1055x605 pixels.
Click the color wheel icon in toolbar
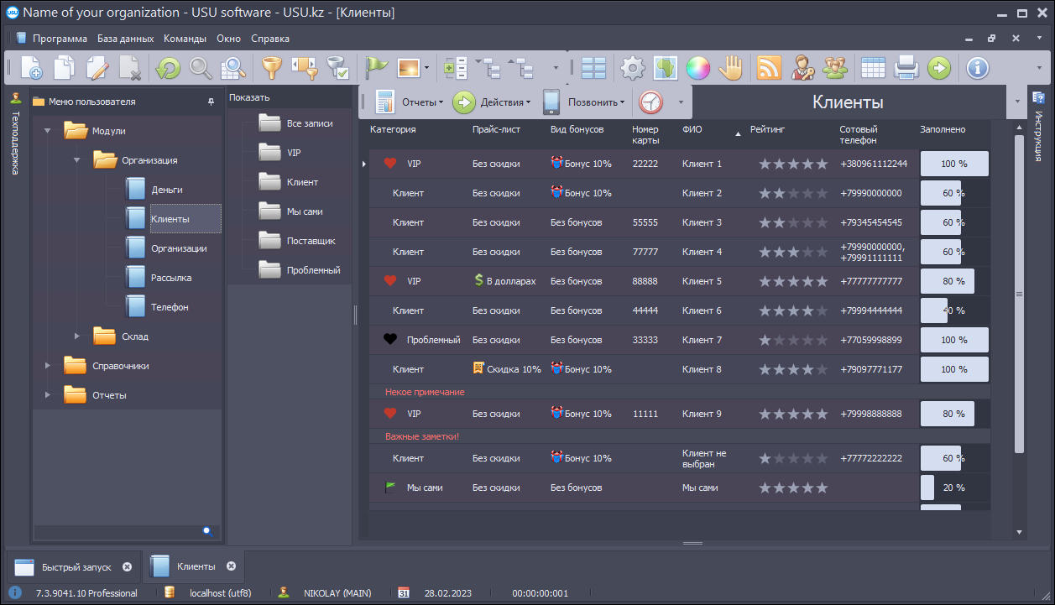697,68
